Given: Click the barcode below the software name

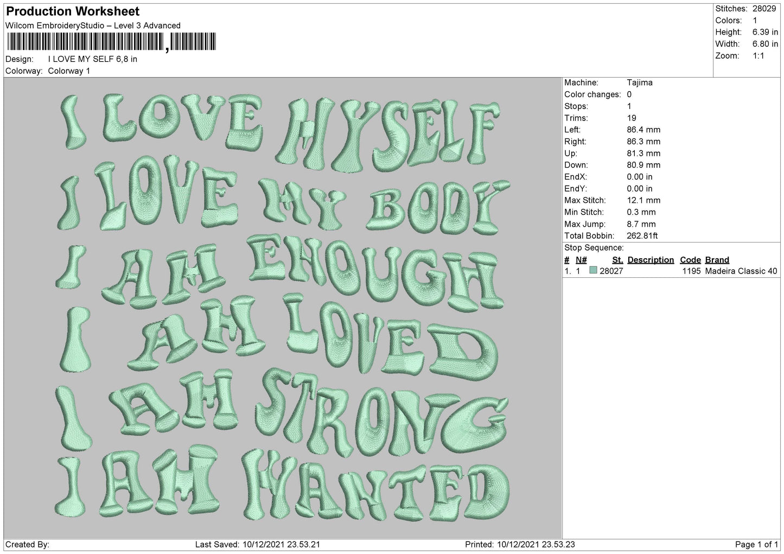Looking at the screenshot, I should (111, 42).
